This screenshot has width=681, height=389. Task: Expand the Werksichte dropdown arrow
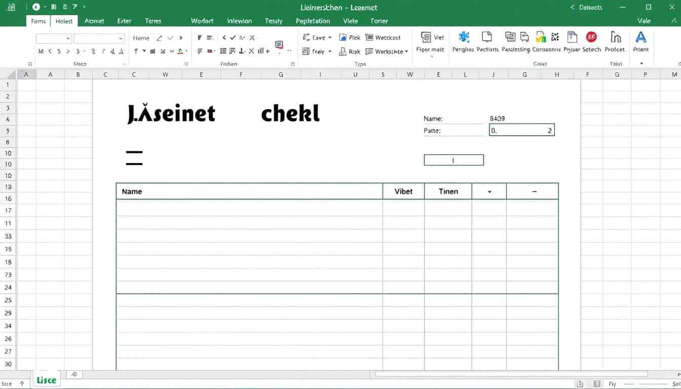[406, 52]
